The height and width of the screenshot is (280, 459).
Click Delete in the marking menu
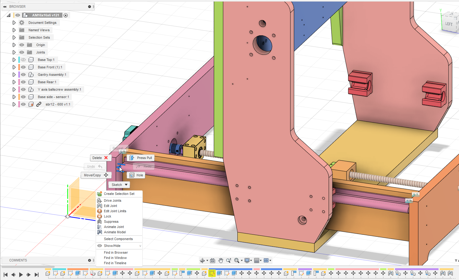[x=100, y=158]
